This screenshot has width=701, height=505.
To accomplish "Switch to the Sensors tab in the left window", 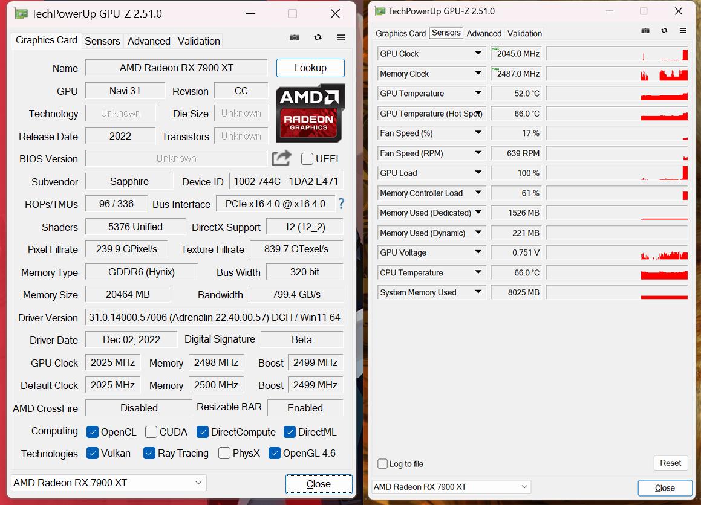I will (102, 41).
